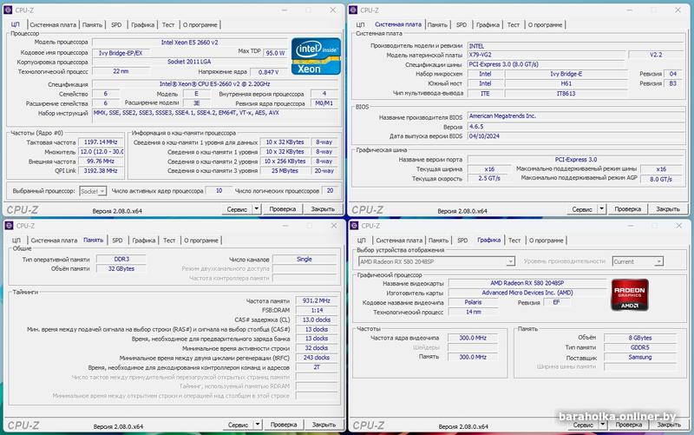Click Advanced Micro Devices Inc. (AMD) manufacturer value

527,293
